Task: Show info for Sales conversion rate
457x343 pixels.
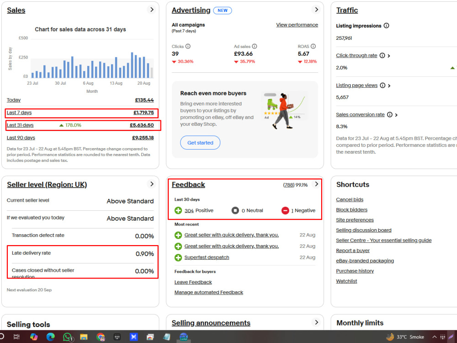Action: point(390,115)
